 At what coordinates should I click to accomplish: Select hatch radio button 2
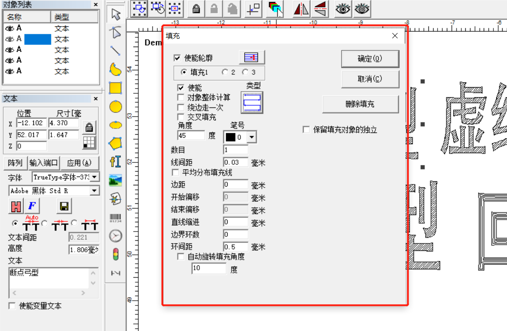click(225, 72)
